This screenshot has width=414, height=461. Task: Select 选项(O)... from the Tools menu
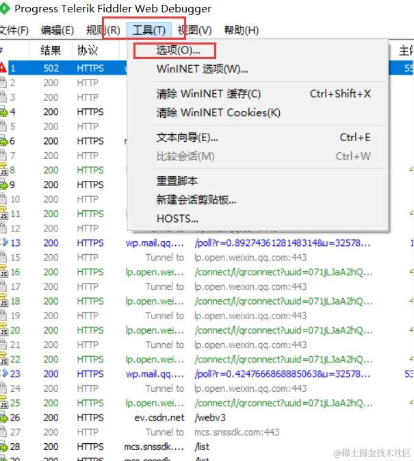click(x=178, y=51)
